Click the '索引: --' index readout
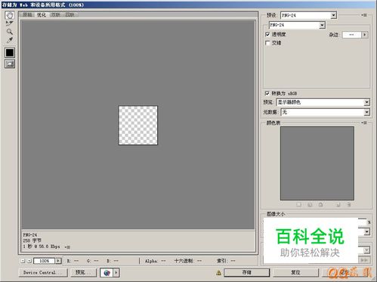377x282 pixels. (226, 261)
